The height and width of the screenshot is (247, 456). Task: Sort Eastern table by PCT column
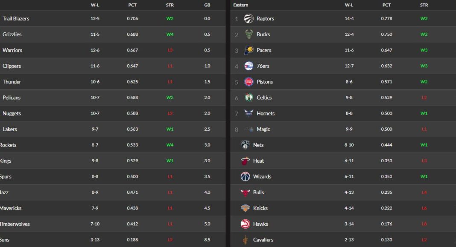click(x=386, y=5)
